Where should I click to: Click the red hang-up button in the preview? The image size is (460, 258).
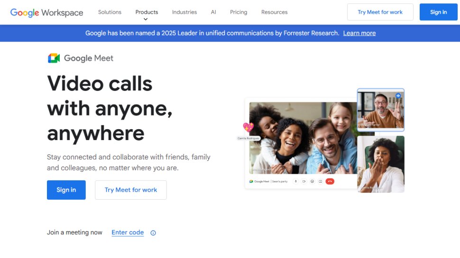330,182
